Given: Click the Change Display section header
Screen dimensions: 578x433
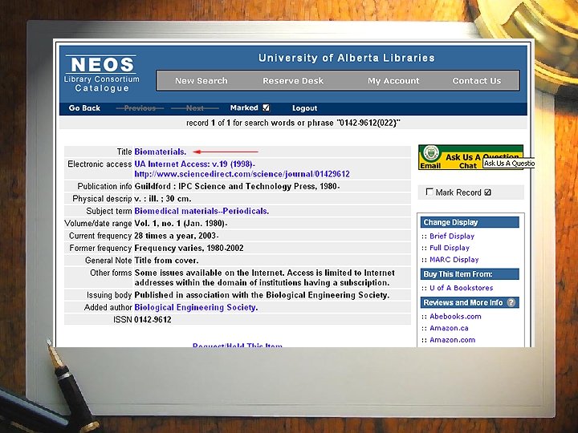Looking at the screenshot, I should tap(470, 222).
